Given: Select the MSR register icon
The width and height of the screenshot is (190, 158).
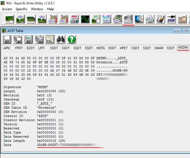Looking at the screenshot, I should pos(117,19).
